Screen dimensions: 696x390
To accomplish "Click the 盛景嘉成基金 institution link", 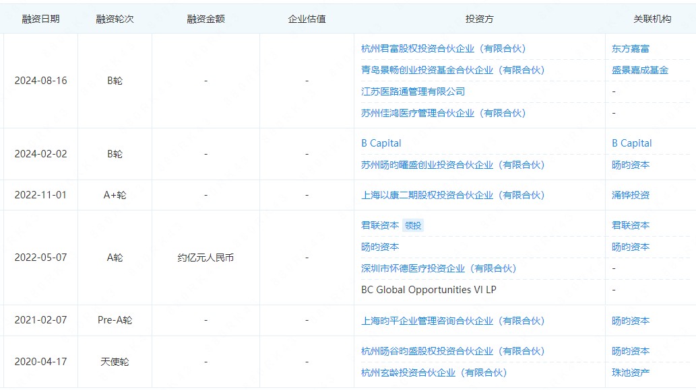I will (640, 70).
